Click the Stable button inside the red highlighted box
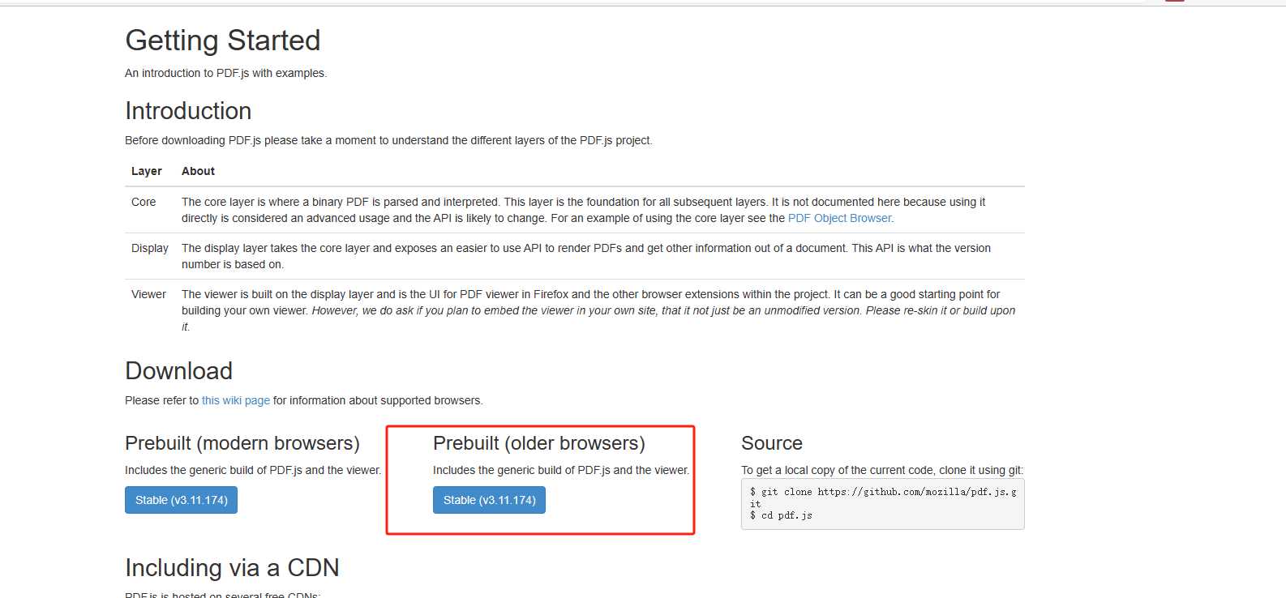 click(489, 499)
